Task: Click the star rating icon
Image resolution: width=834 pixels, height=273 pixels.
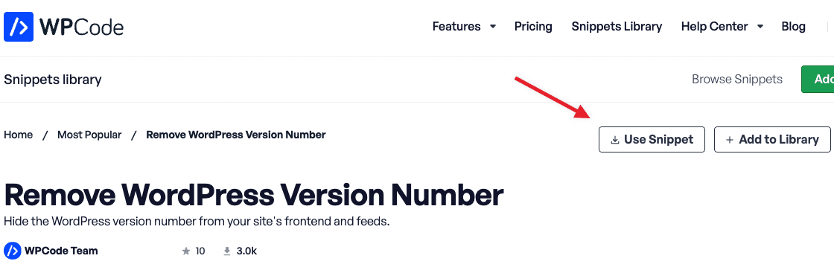Action: coord(185,251)
